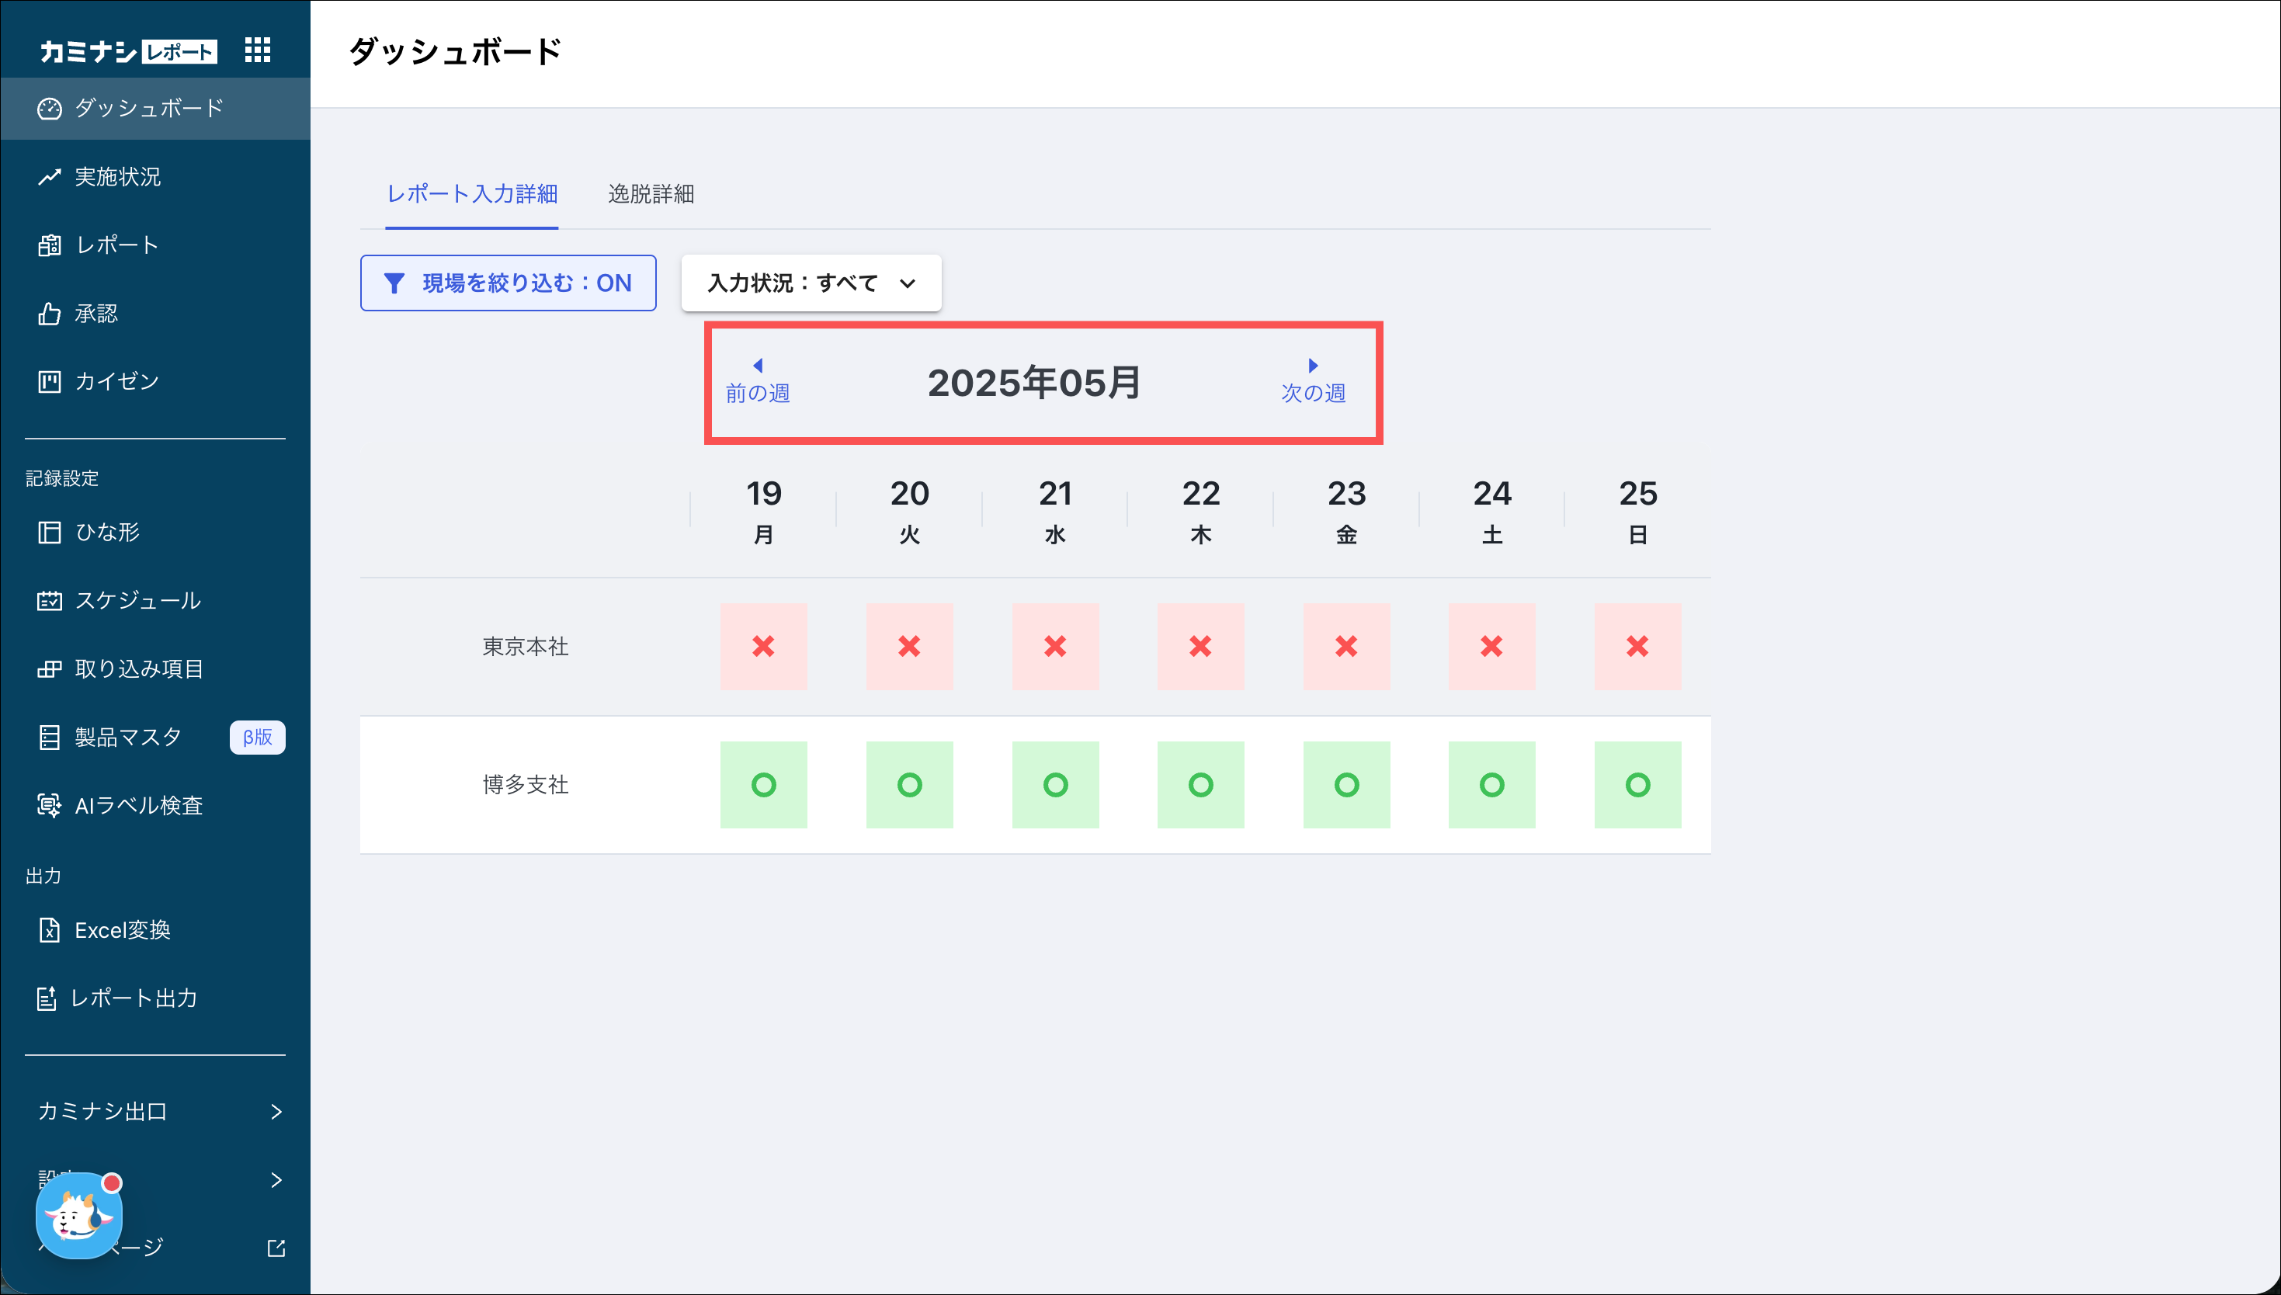Click Excel変換 file icon
2281x1295 pixels.
point(50,929)
